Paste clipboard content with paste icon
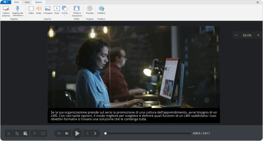This screenshot has height=141, width=263. 25,133
